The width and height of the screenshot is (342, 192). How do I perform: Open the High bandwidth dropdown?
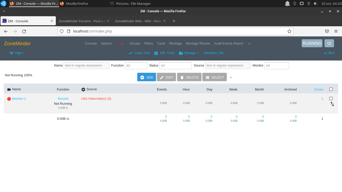coord(19,53)
